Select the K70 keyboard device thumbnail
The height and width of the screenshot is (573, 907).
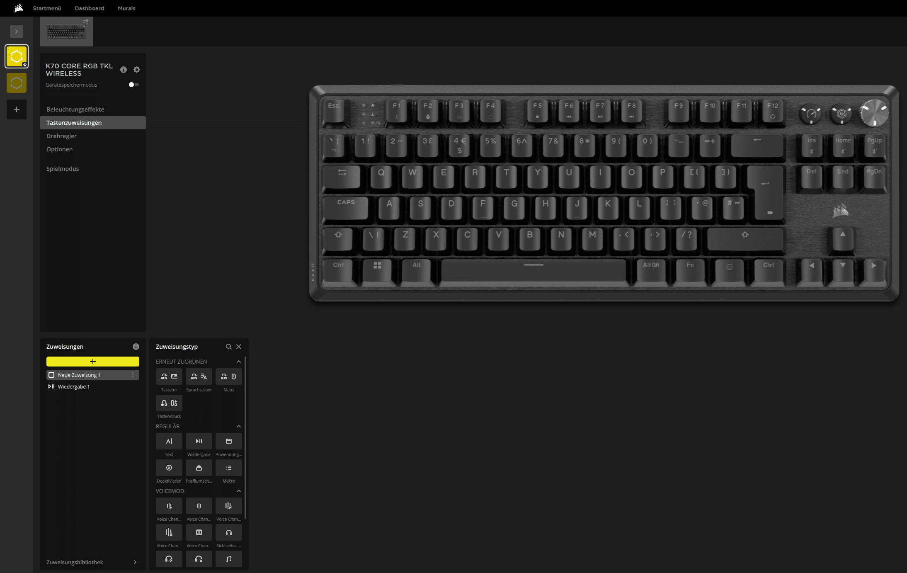(x=66, y=32)
